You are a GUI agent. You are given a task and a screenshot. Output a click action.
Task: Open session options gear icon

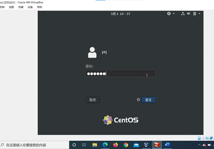[x=138, y=100]
